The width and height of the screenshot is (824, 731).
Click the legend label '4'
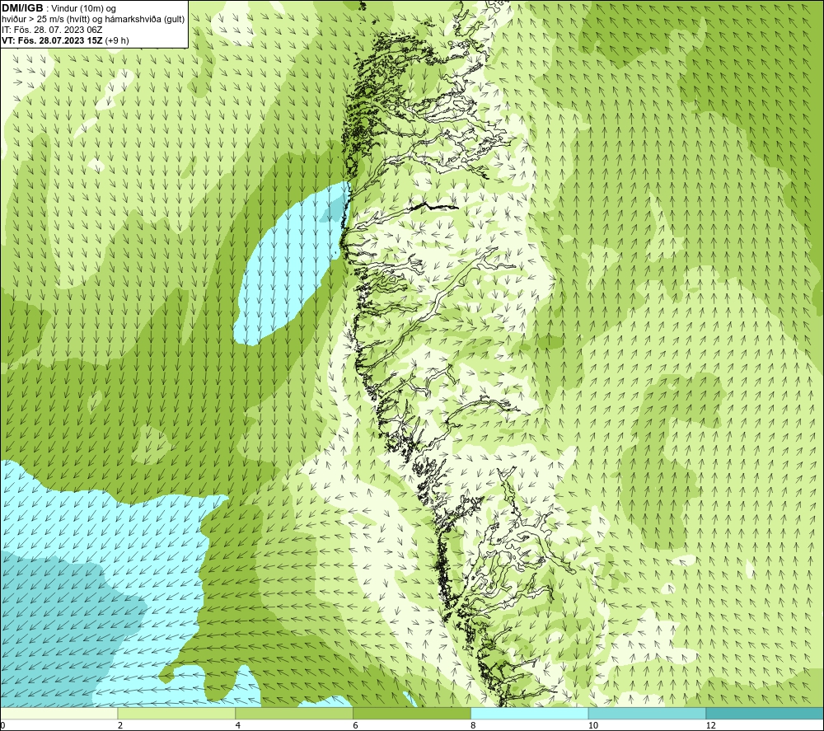238,725
